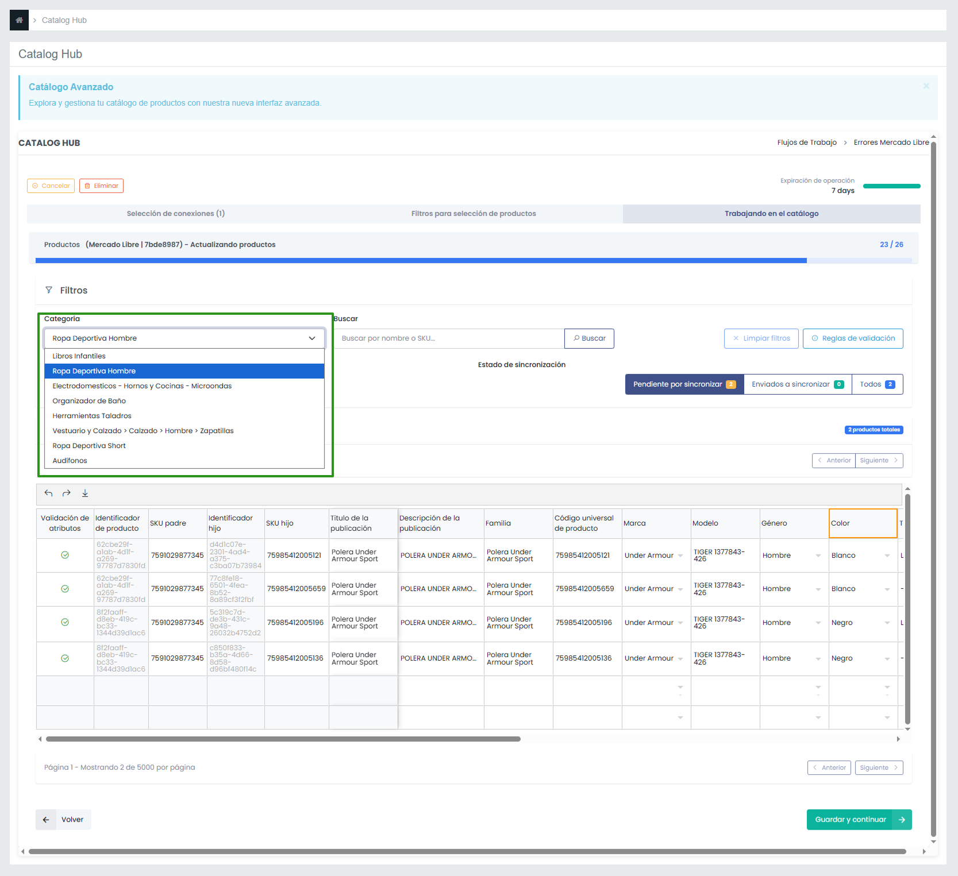Close the Catálogo Avanzado banner
958x876 pixels.
pos(926,86)
